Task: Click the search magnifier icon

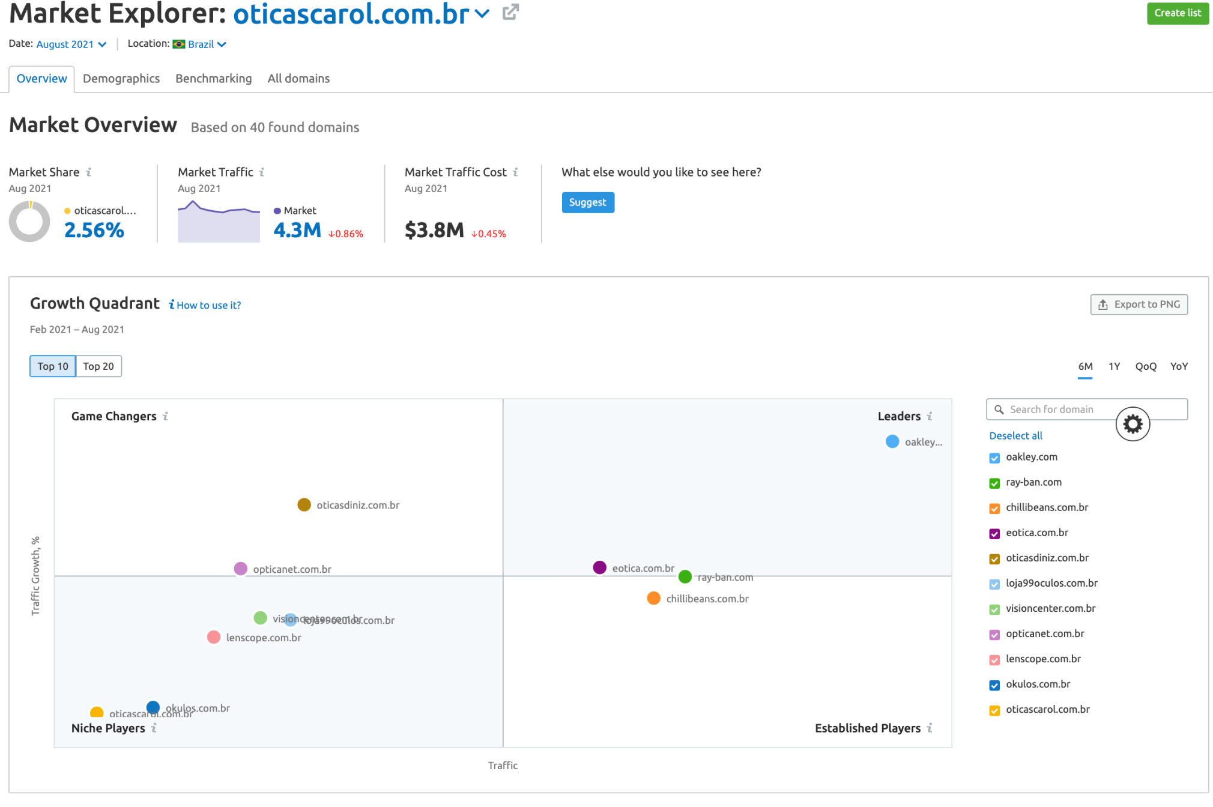Action: tap(999, 410)
